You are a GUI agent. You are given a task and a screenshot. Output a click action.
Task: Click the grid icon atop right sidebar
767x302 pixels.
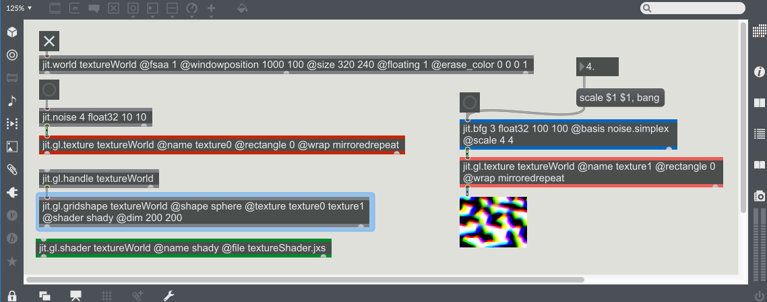759,31
